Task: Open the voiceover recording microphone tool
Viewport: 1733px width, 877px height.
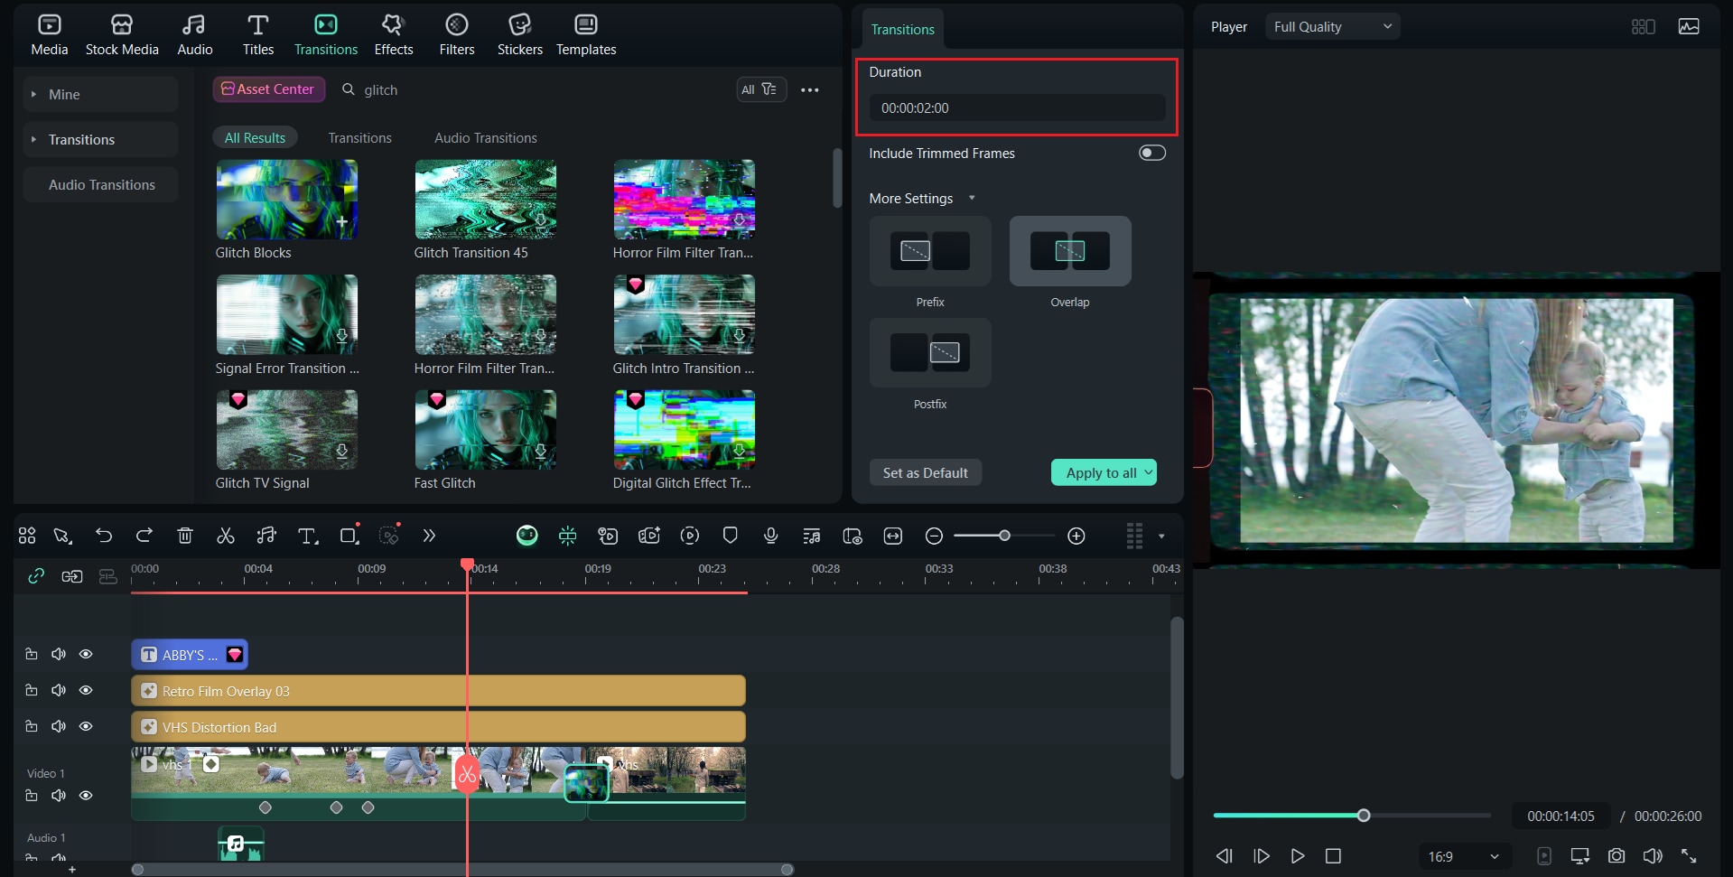Action: pos(770,535)
